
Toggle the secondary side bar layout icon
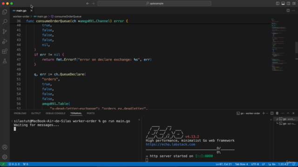(289, 3)
